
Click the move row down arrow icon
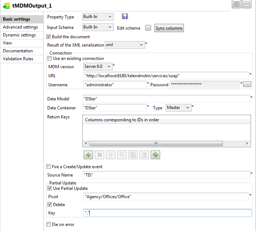(122, 155)
